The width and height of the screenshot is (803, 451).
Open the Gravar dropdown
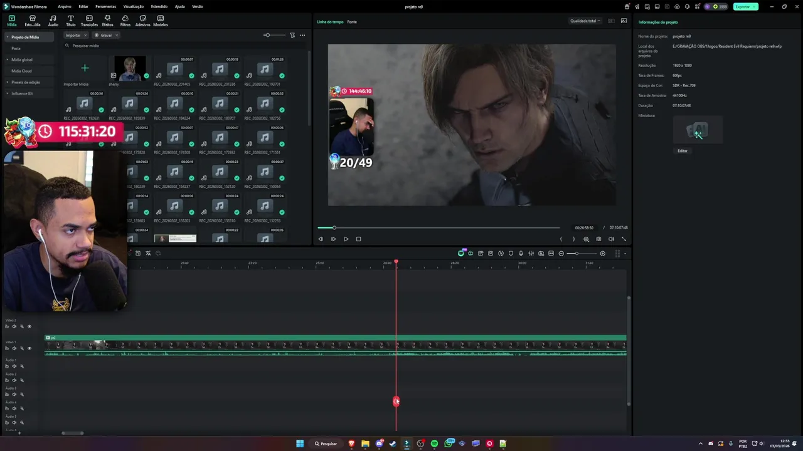tap(105, 35)
